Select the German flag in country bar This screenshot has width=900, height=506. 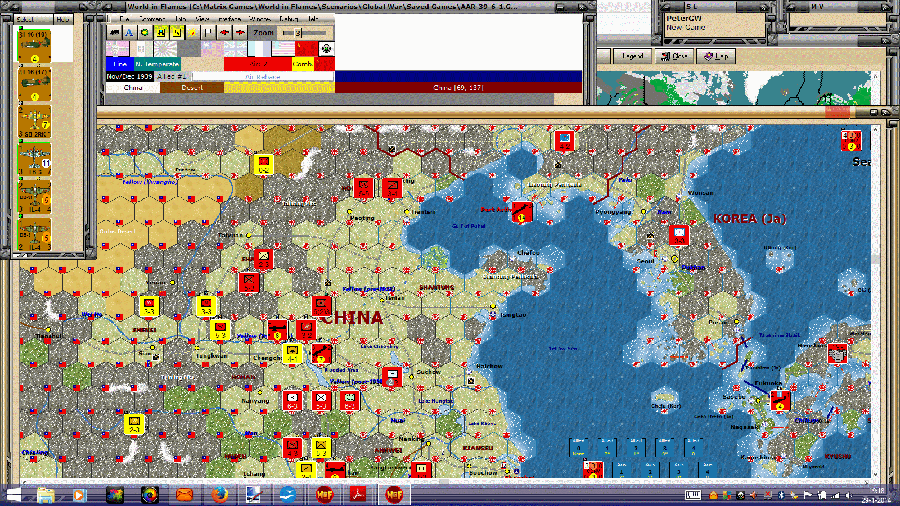tap(118, 49)
